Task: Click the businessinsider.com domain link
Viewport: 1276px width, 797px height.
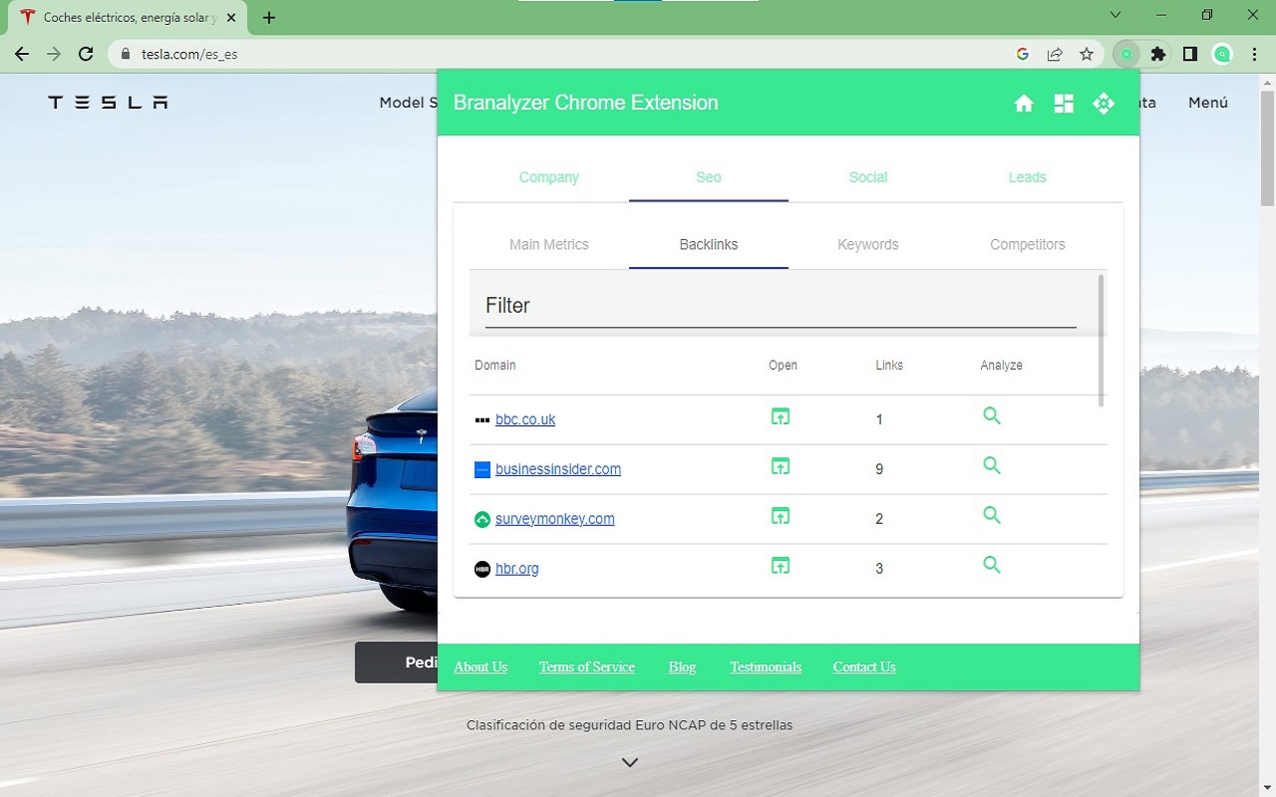Action: pyautogui.click(x=558, y=468)
